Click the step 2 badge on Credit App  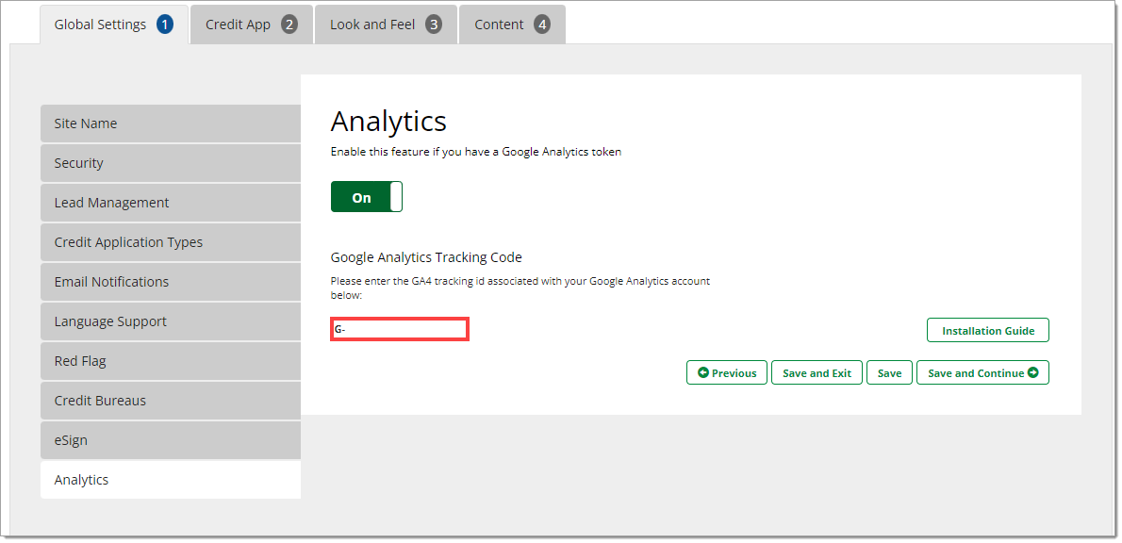289,25
